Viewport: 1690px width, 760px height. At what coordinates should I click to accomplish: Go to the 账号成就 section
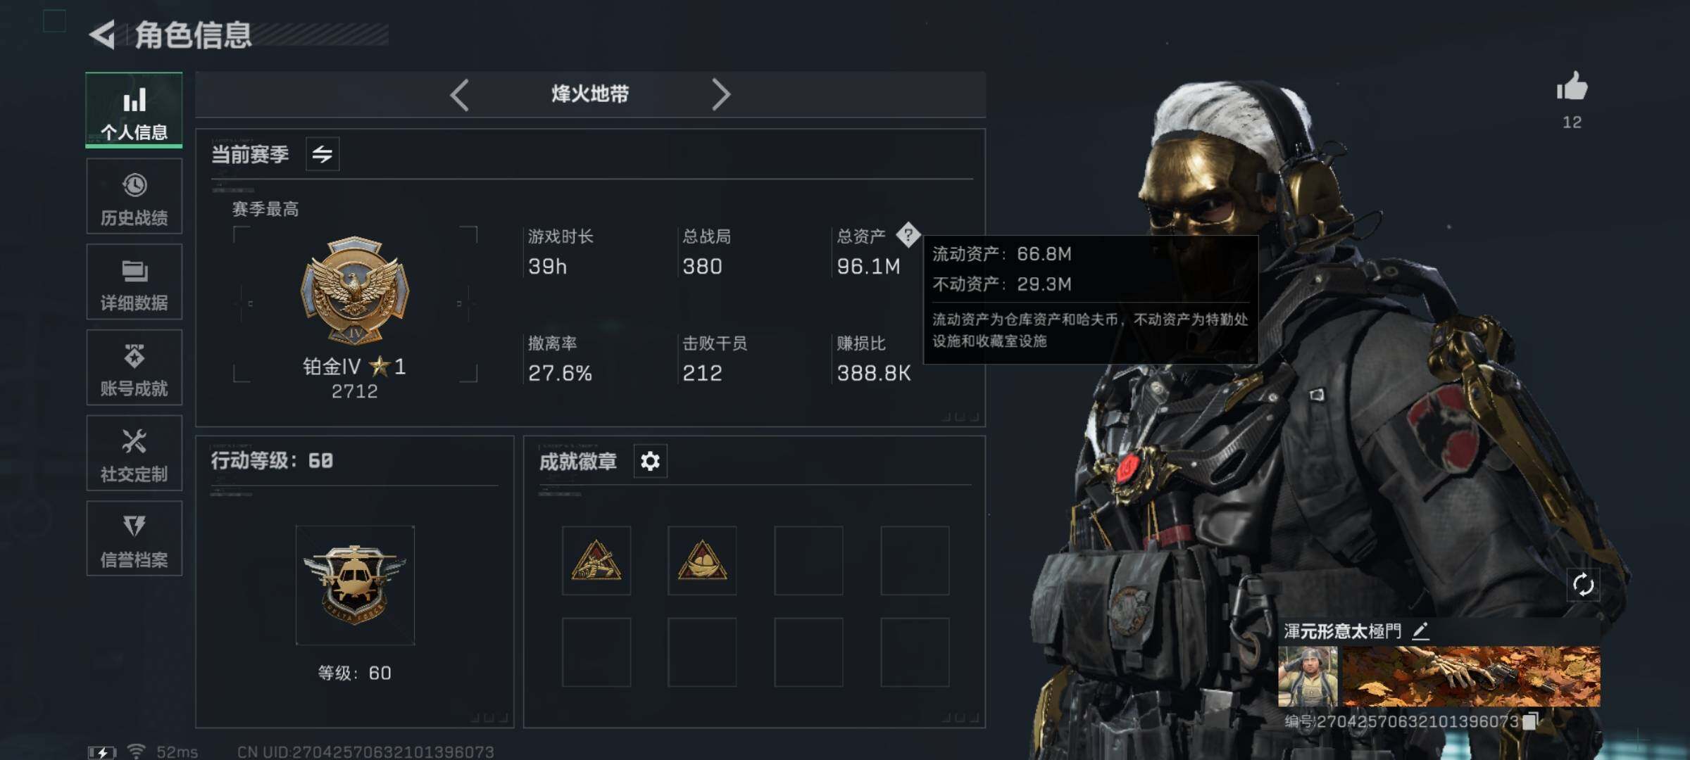[x=134, y=367]
